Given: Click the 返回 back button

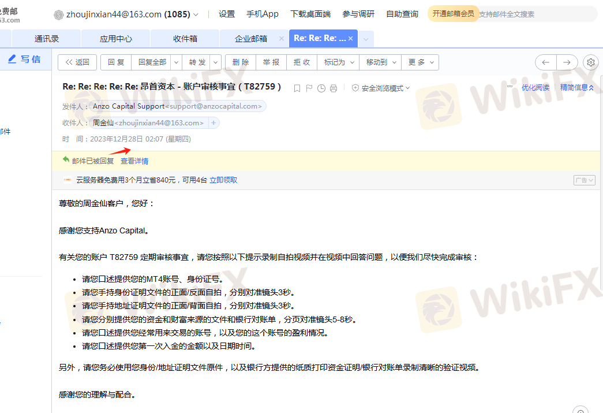Looking at the screenshot, I should point(77,62).
